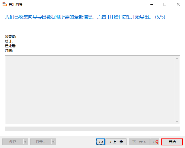This screenshot has height=148, width=185.
Task: Minimize the 导出向导 window
Action: [152, 5]
